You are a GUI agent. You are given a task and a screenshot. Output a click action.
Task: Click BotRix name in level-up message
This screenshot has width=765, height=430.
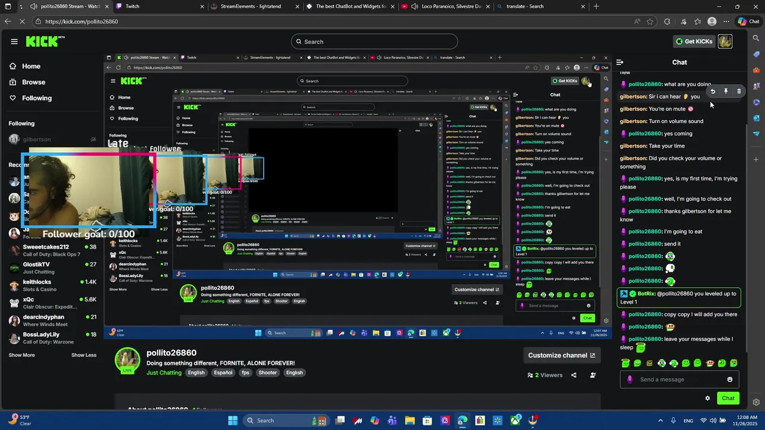[x=646, y=294]
